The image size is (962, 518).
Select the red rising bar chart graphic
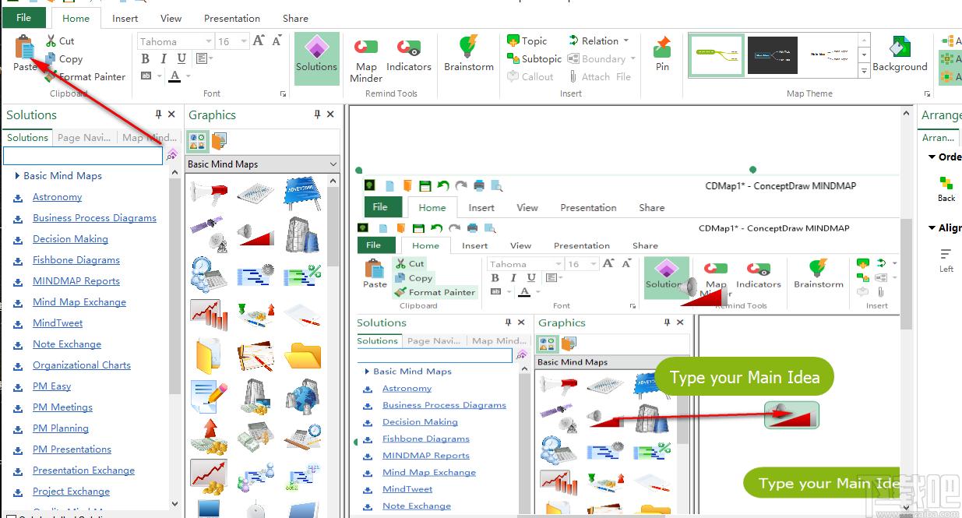pyautogui.click(x=209, y=314)
